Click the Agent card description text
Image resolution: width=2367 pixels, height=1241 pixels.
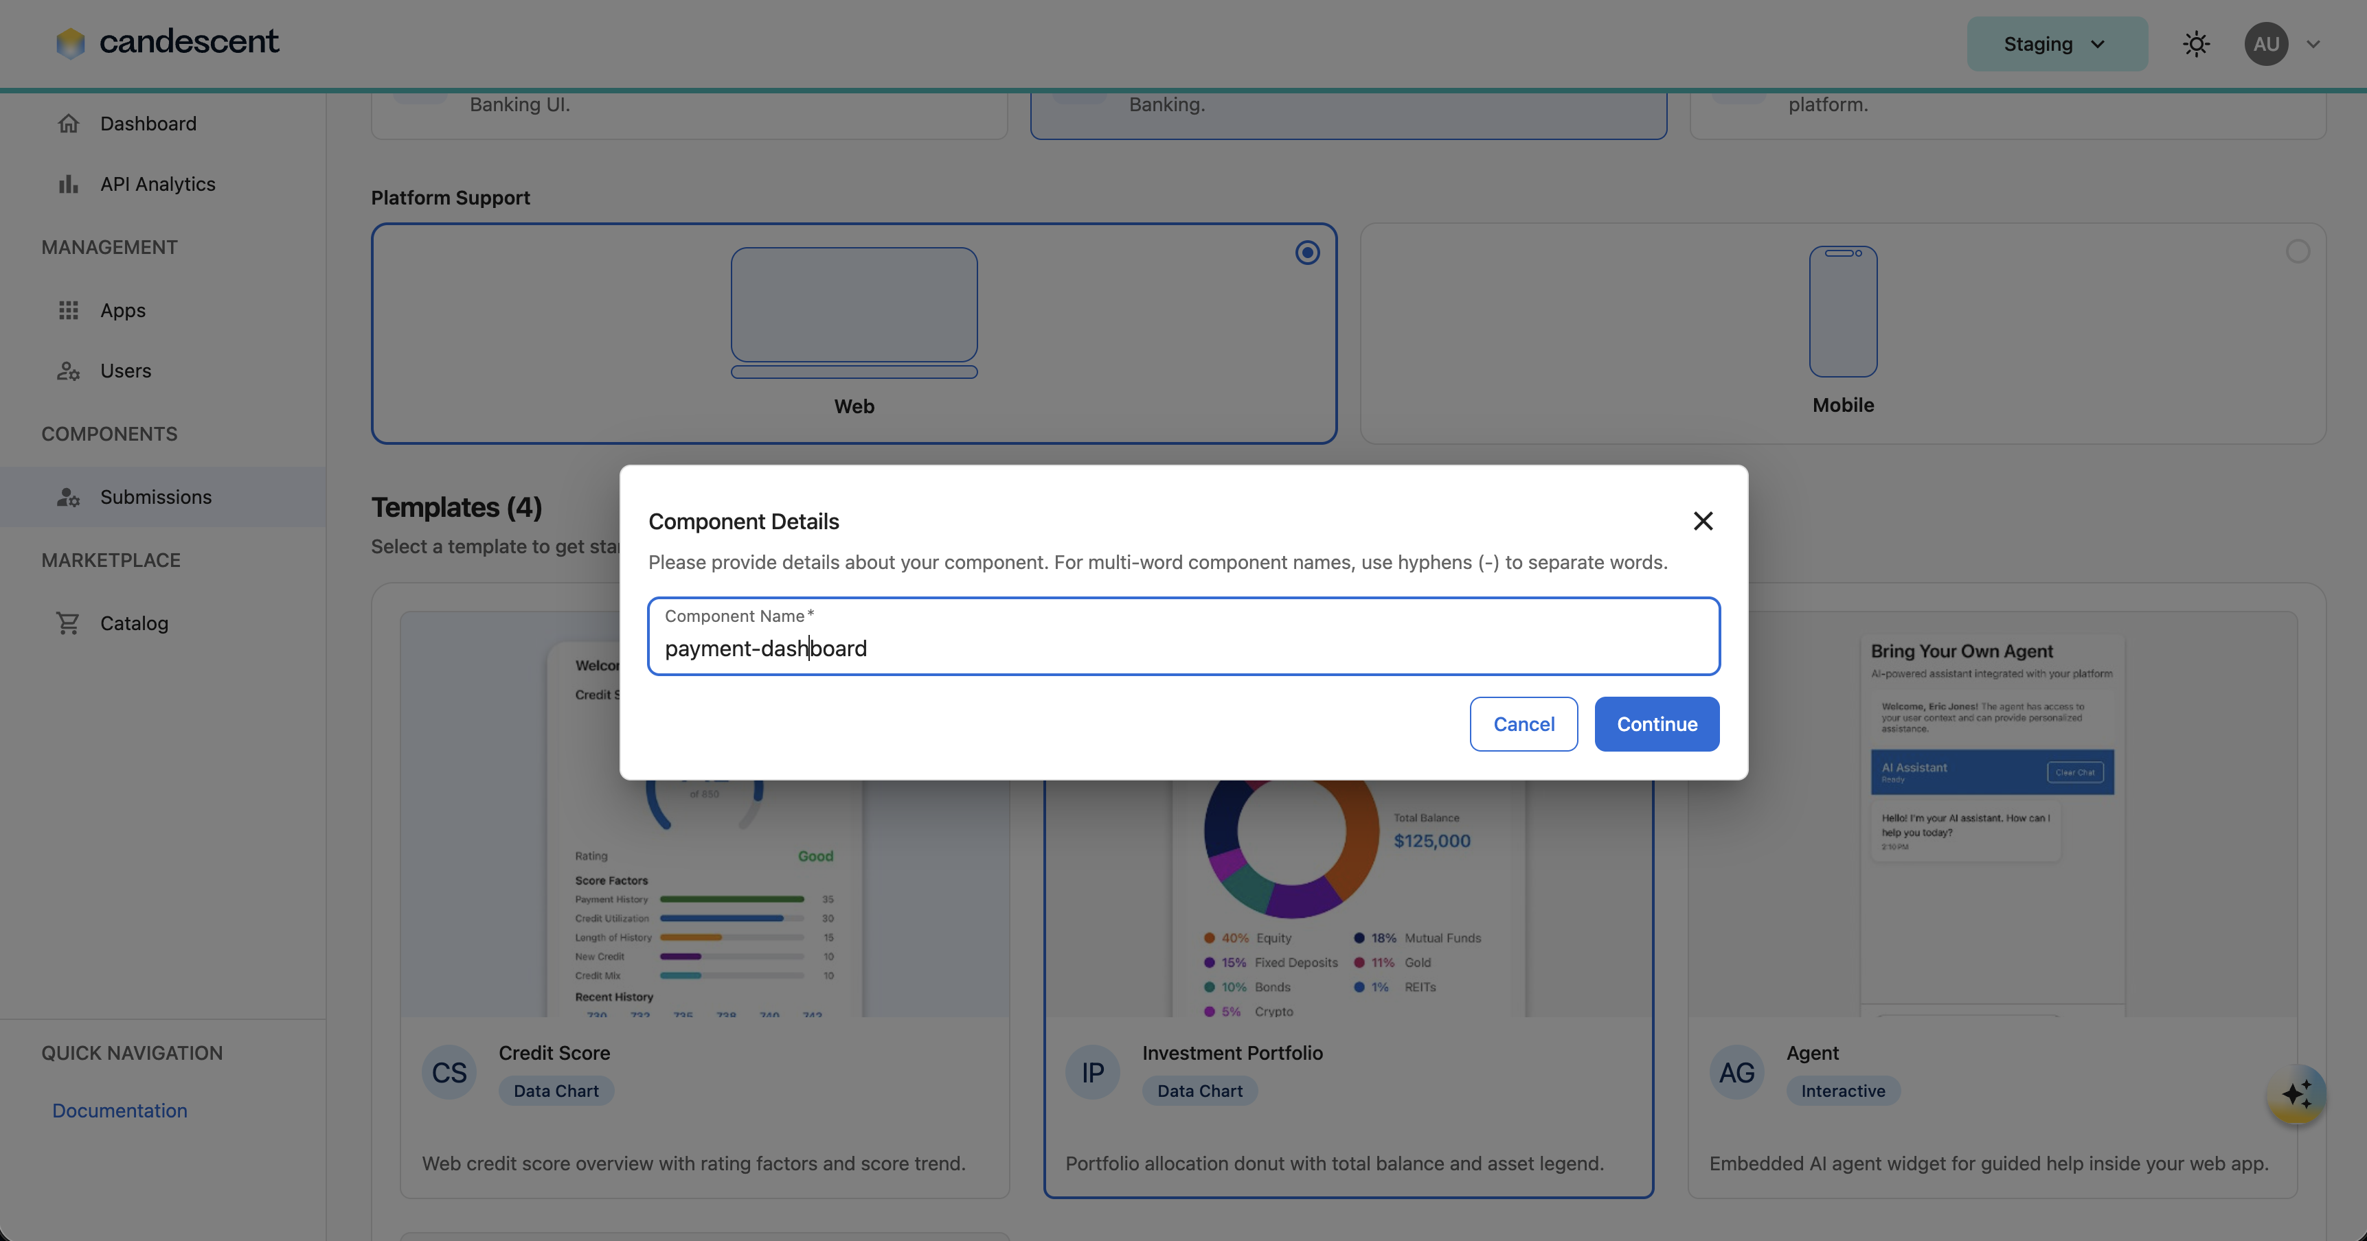[x=1989, y=1163]
